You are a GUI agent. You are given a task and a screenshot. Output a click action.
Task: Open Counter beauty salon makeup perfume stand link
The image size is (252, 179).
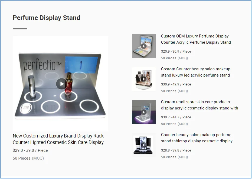click(x=197, y=138)
